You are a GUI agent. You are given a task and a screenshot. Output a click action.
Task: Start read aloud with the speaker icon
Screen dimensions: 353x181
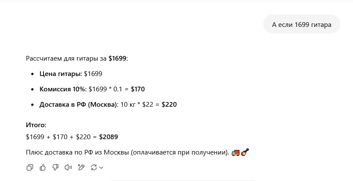pyautogui.click(x=68, y=167)
